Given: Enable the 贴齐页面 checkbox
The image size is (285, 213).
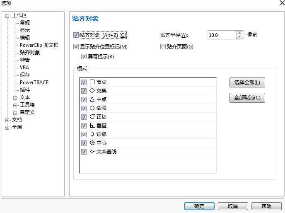Looking at the screenshot, I should (x=163, y=47).
